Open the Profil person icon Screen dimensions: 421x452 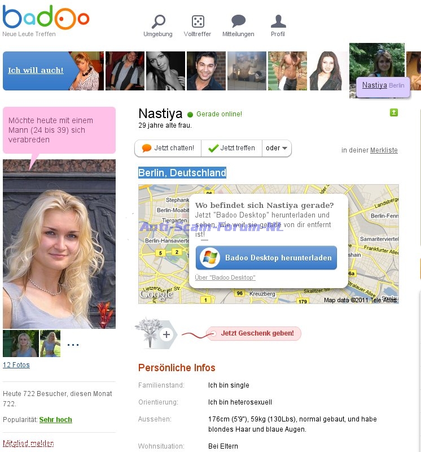pos(278,21)
